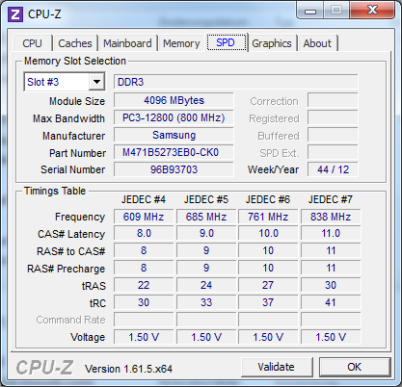Go to the Mainboard tab
Viewport: 402px width, 387px height.
click(127, 43)
